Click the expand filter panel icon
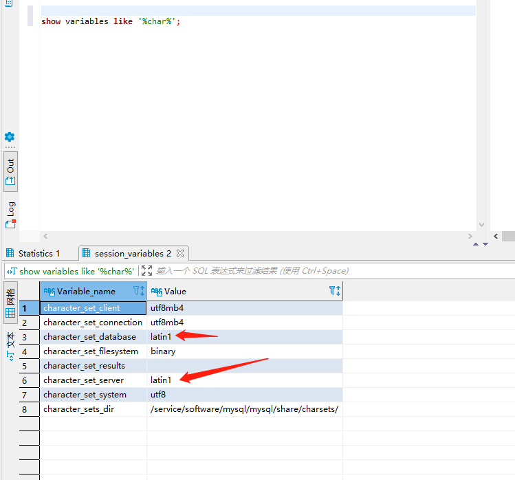 coord(146,271)
